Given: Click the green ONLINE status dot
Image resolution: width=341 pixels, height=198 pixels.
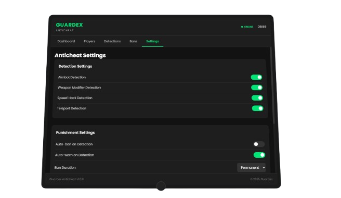Looking at the screenshot, I should [x=242, y=27].
